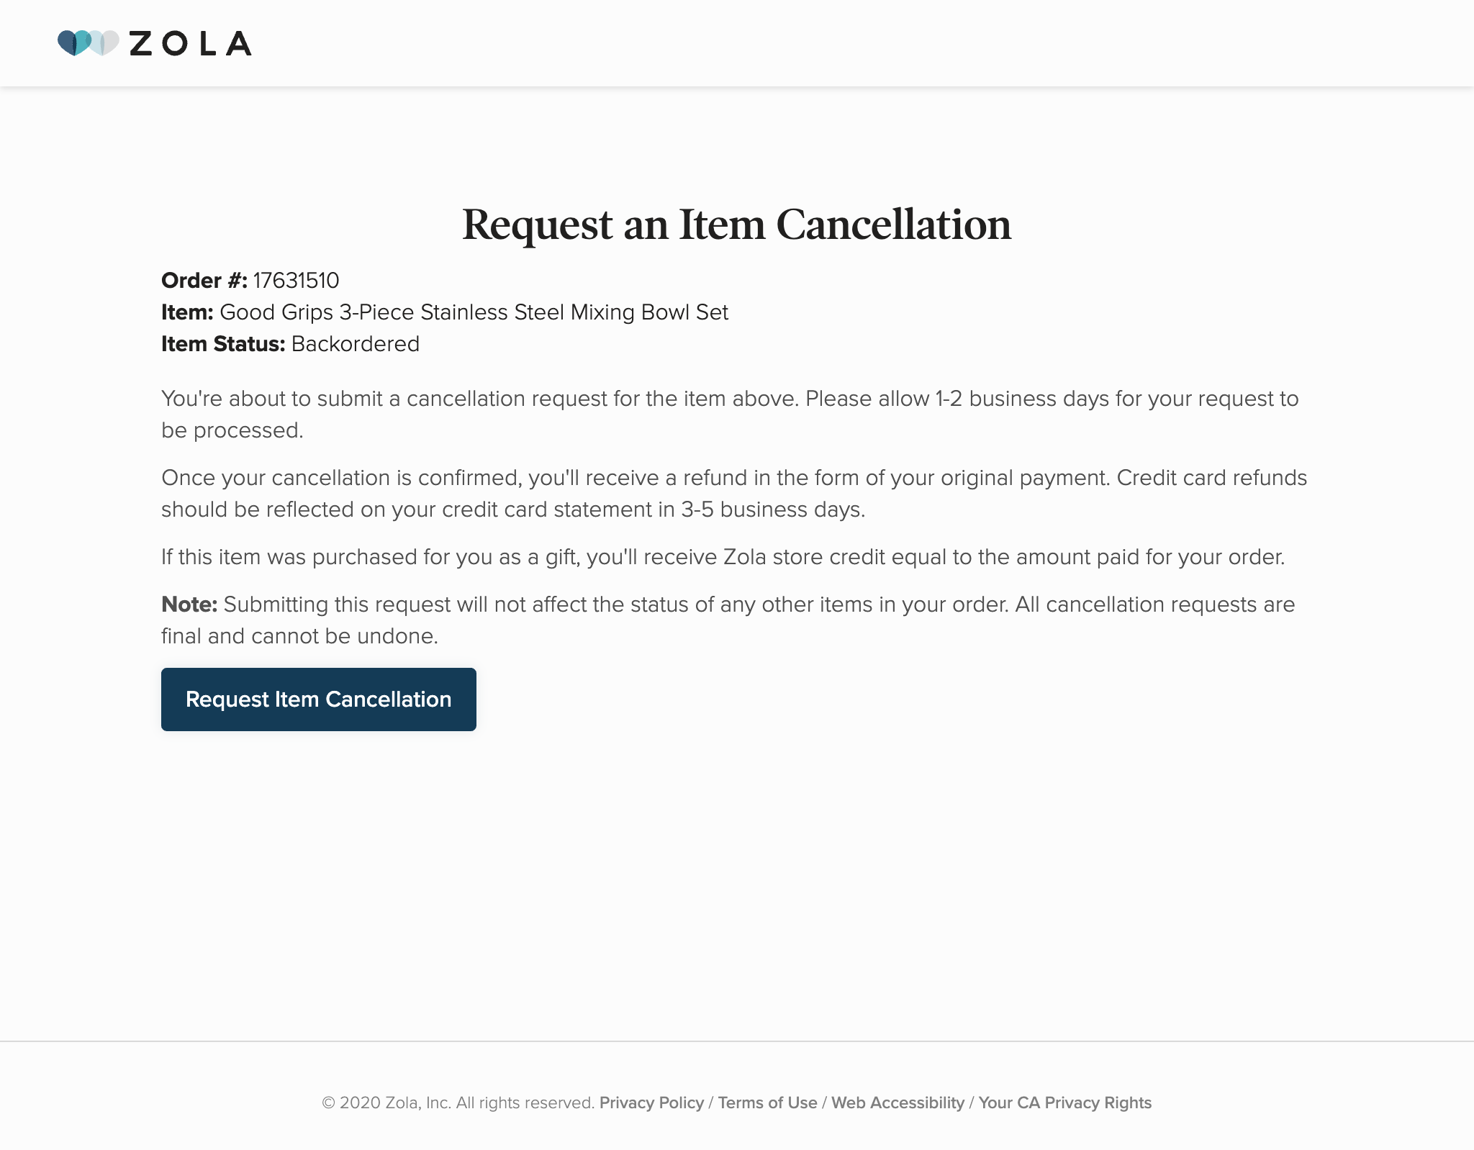Click the ZOLA wordmark in the header

(x=191, y=43)
